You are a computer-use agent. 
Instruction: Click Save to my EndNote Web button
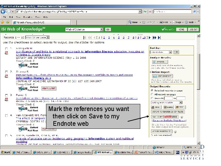point(165,117)
